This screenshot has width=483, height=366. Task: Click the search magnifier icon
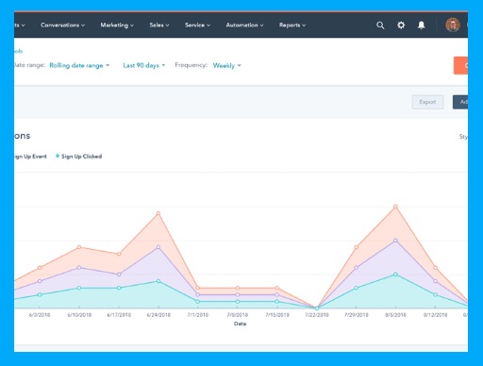[380, 25]
